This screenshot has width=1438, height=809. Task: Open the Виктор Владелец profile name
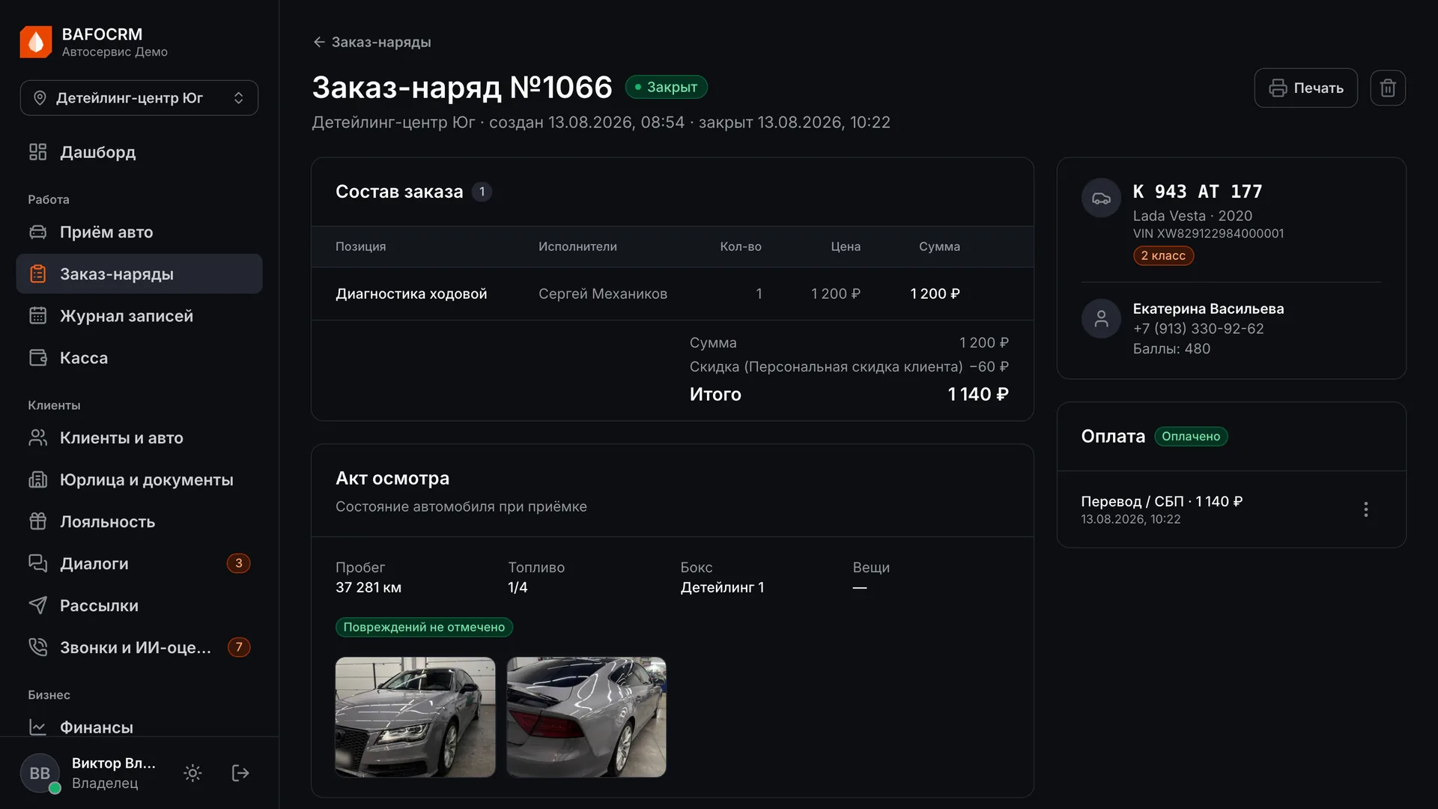(114, 763)
